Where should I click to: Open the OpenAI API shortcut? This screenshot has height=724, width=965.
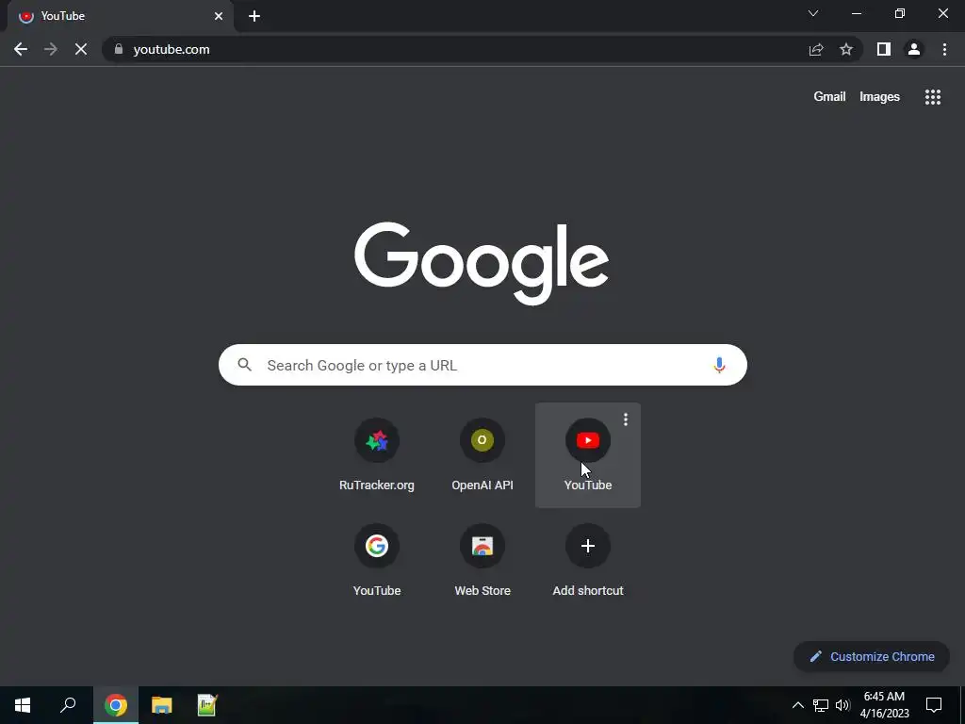[x=482, y=455]
